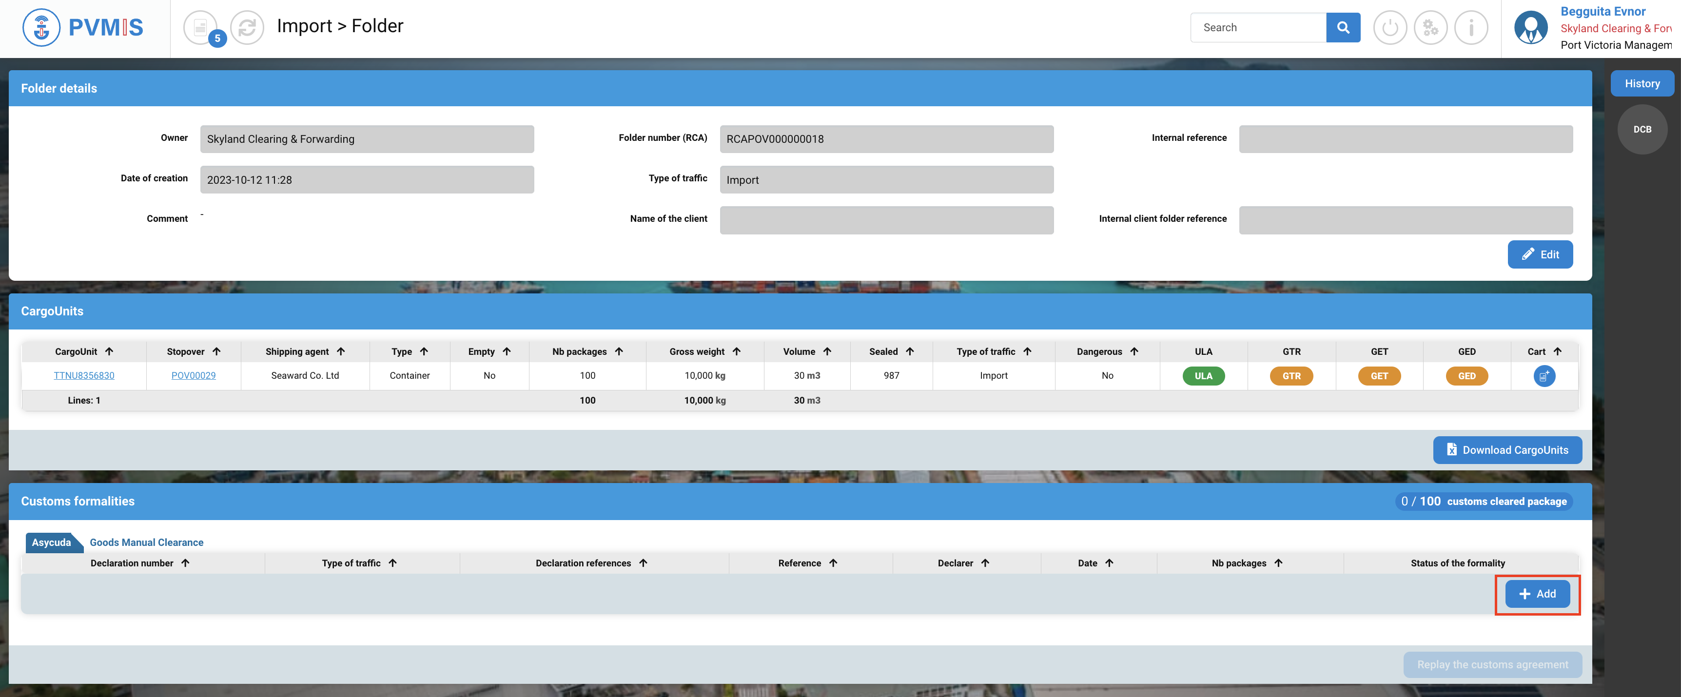The height and width of the screenshot is (697, 1681).
Task: Sort formalities by Type of traffic arrow
Action: [x=392, y=562]
